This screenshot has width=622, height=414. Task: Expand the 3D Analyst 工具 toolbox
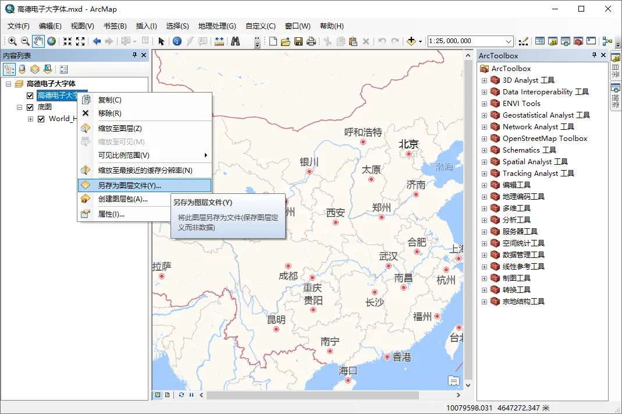click(x=484, y=80)
